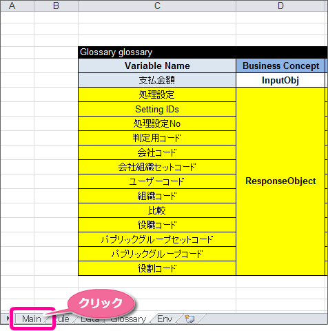
Task: Switch to the Env sheet tab
Action: click(165, 319)
